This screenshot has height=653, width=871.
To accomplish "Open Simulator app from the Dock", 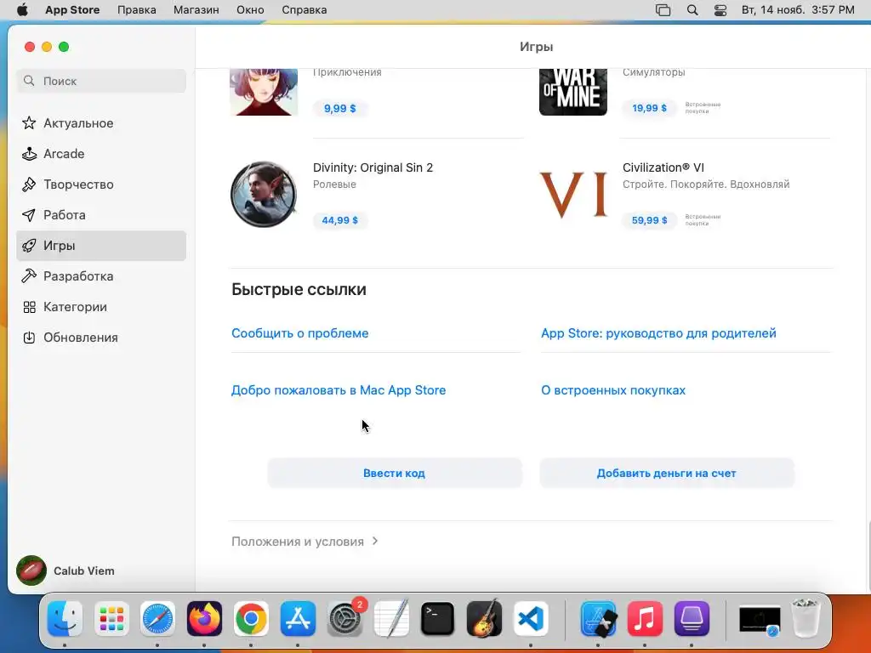I will point(598,619).
